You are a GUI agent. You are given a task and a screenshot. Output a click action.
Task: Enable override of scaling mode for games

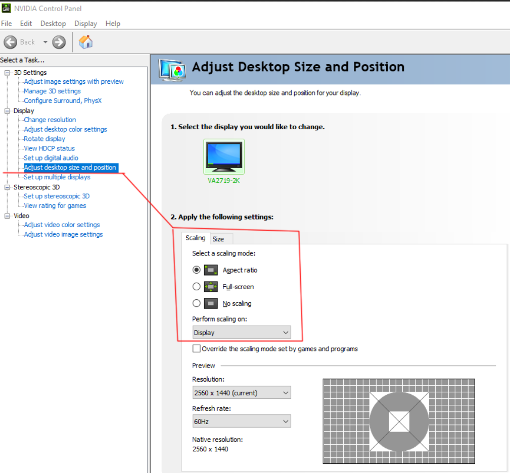point(197,348)
